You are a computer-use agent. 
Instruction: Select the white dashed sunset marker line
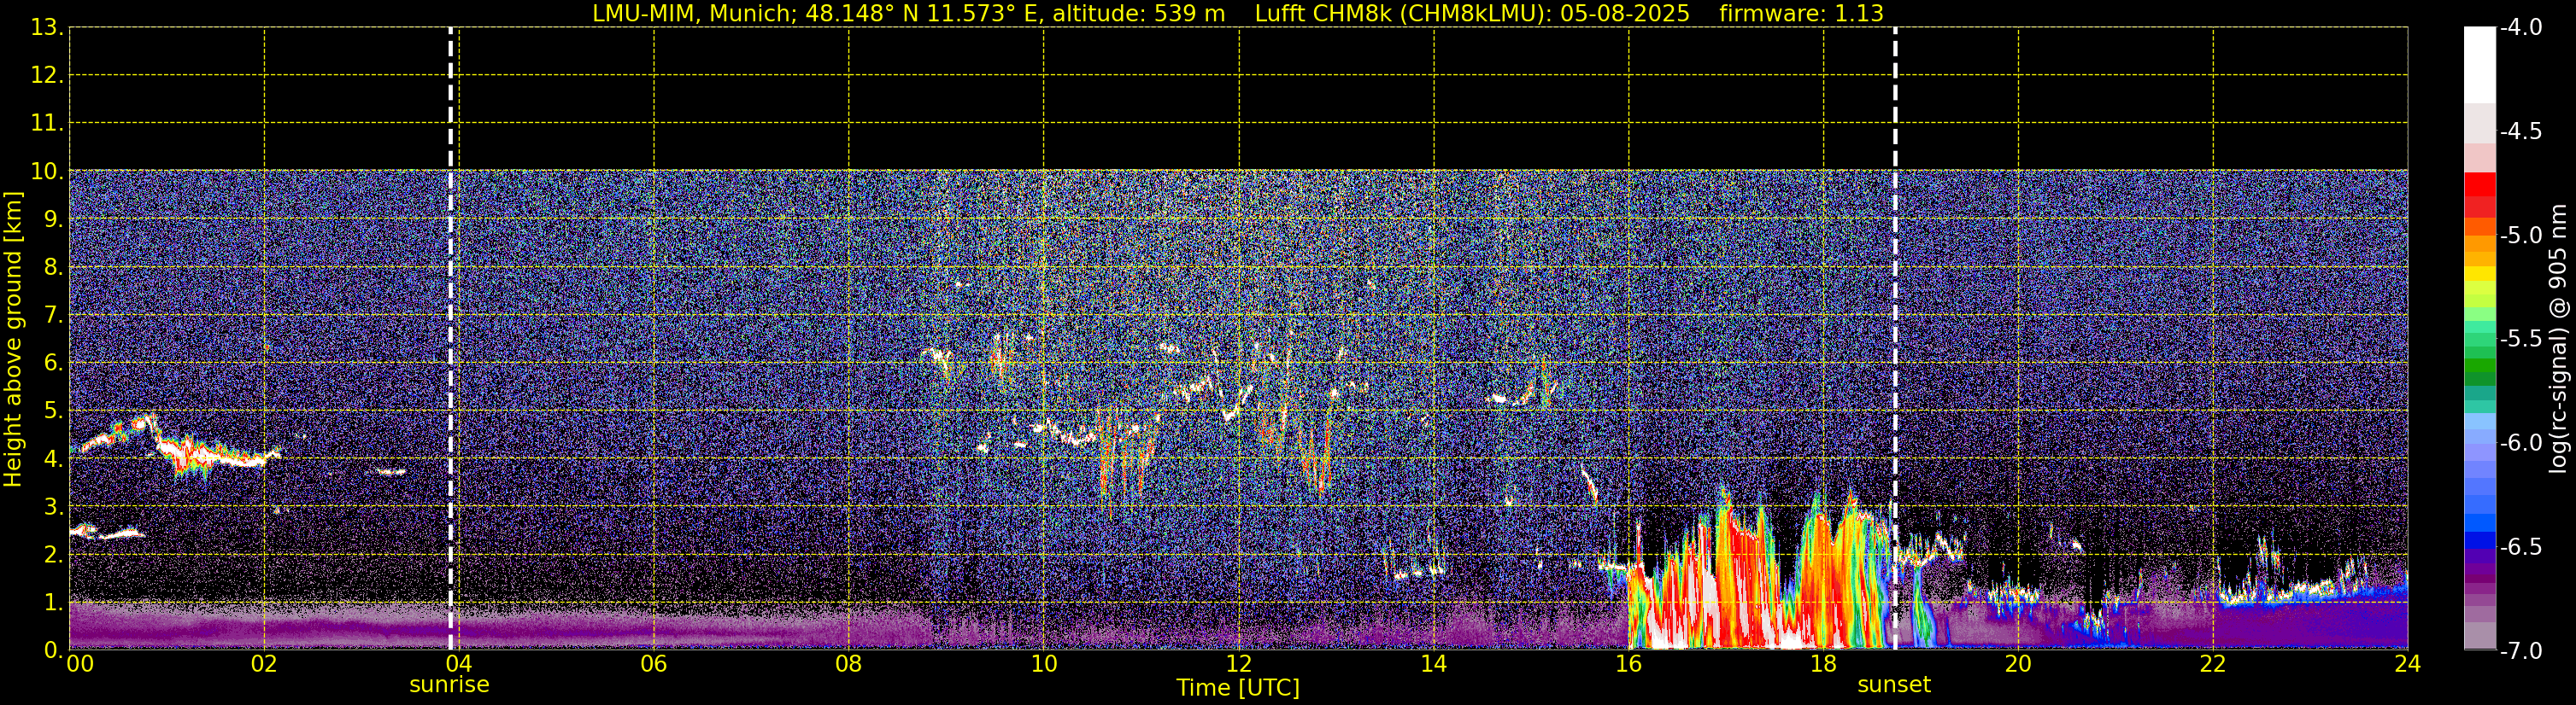tap(1895, 339)
